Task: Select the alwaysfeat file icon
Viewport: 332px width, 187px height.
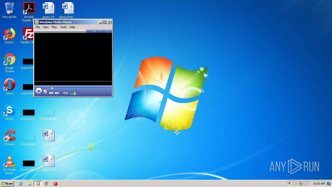Action: pos(68,10)
